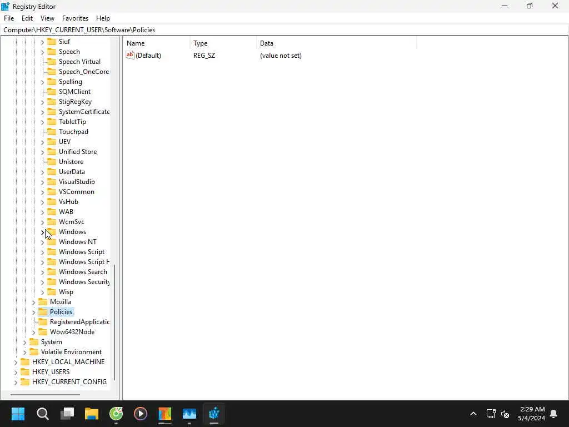Click the RegisteredApplications folder icon
This screenshot has width=569, height=427.
43,322
